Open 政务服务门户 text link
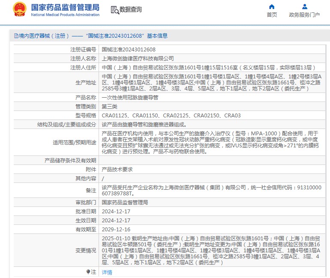 tap(304, 15)
